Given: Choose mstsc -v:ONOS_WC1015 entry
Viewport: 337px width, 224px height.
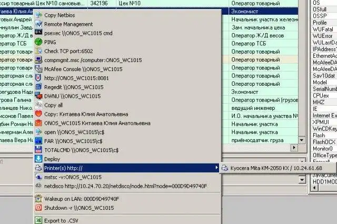Looking at the screenshot, I should point(127,177).
